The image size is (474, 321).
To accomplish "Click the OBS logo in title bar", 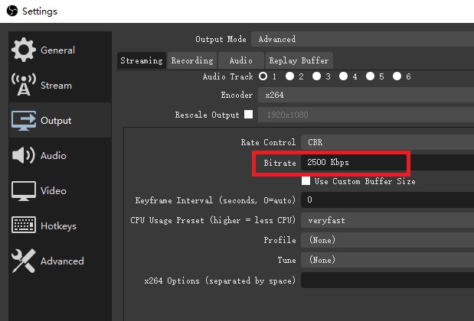I will (12, 11).
